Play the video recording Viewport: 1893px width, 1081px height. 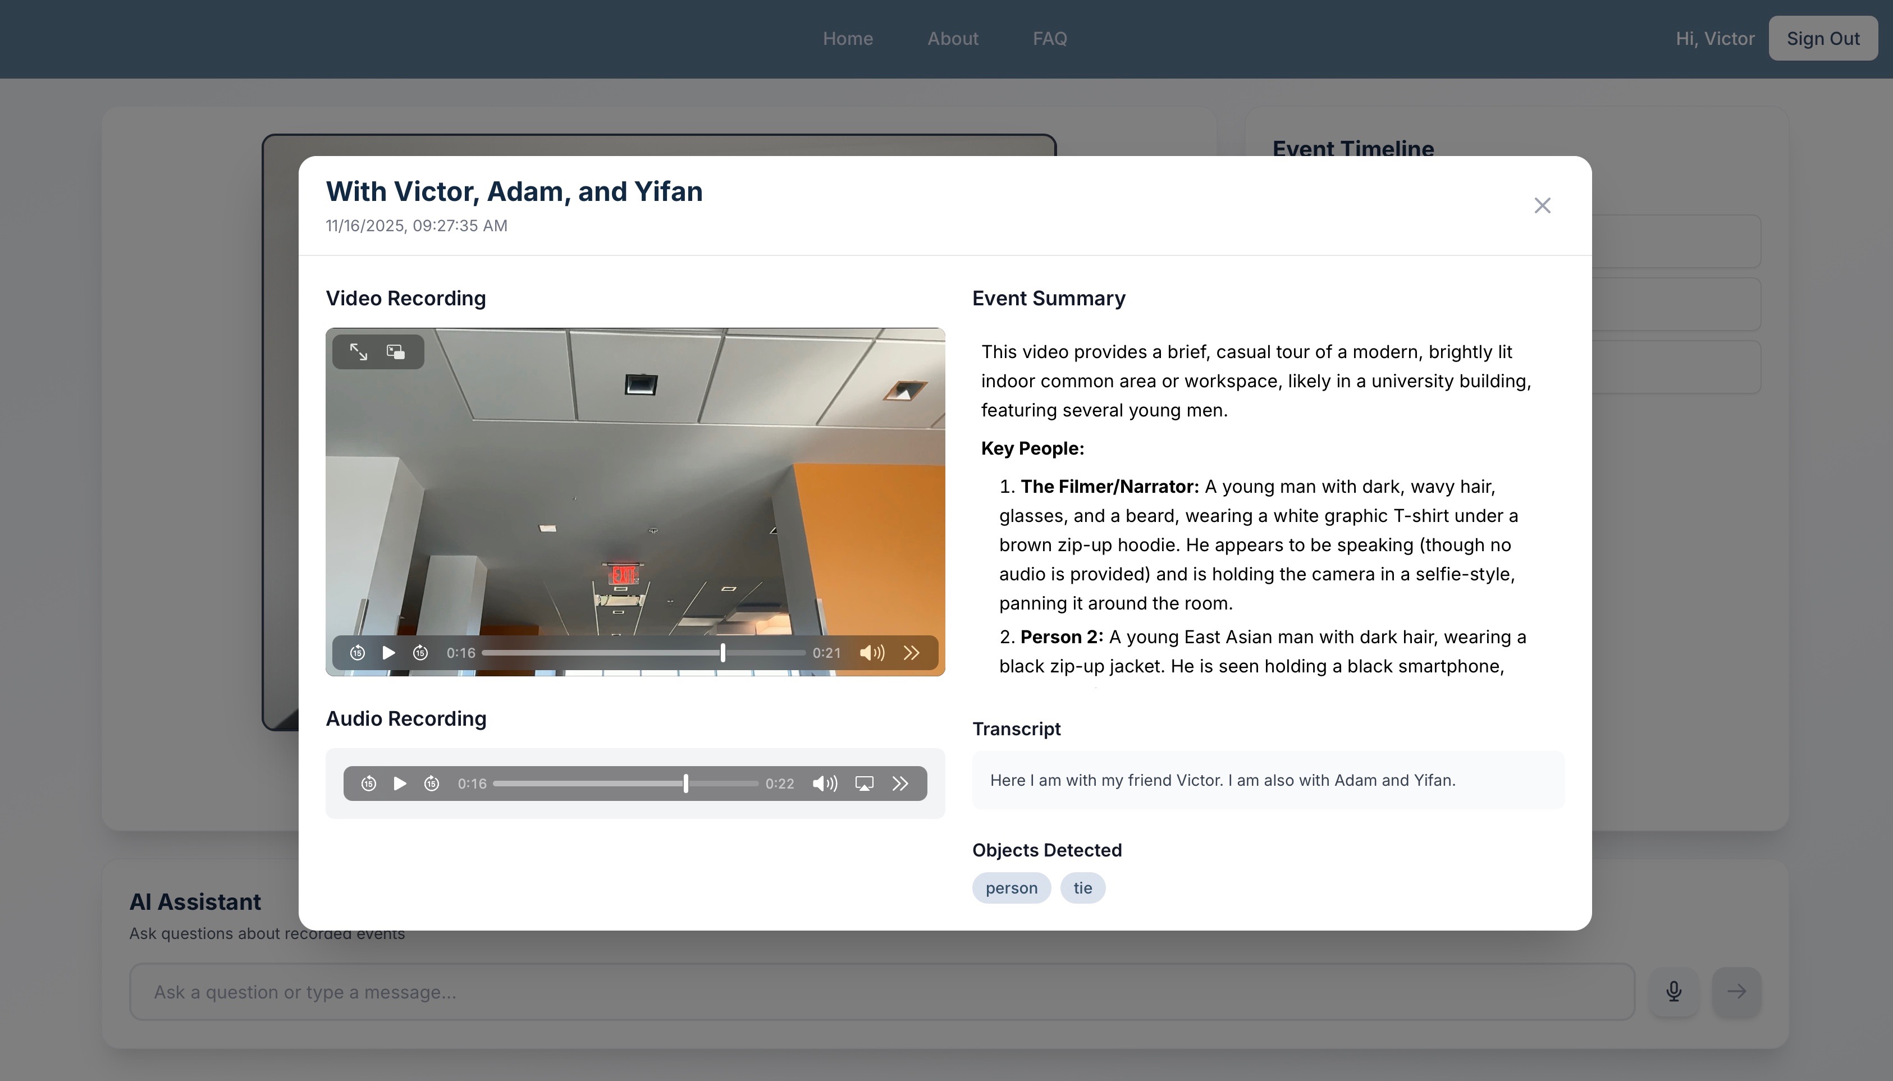(x=388, y=653)
